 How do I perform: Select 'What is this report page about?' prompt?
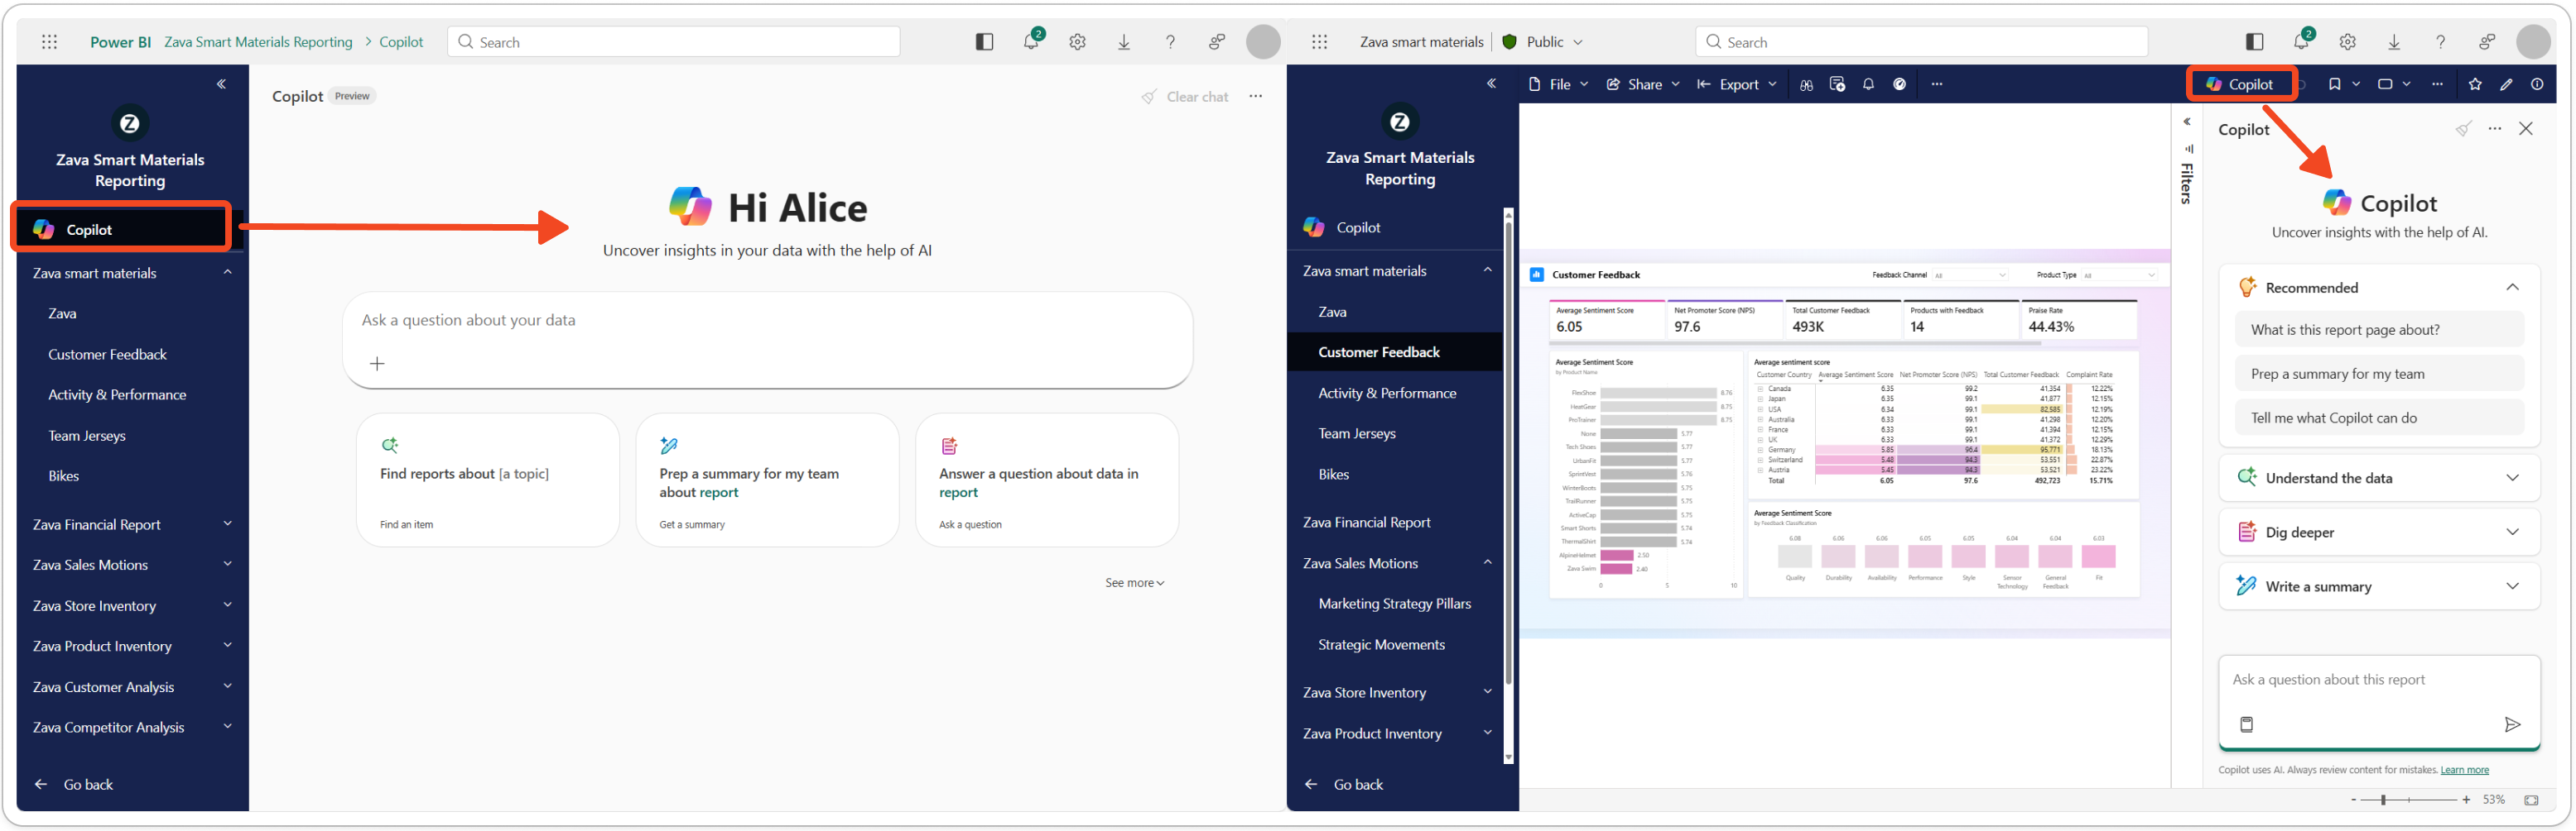2379,330
